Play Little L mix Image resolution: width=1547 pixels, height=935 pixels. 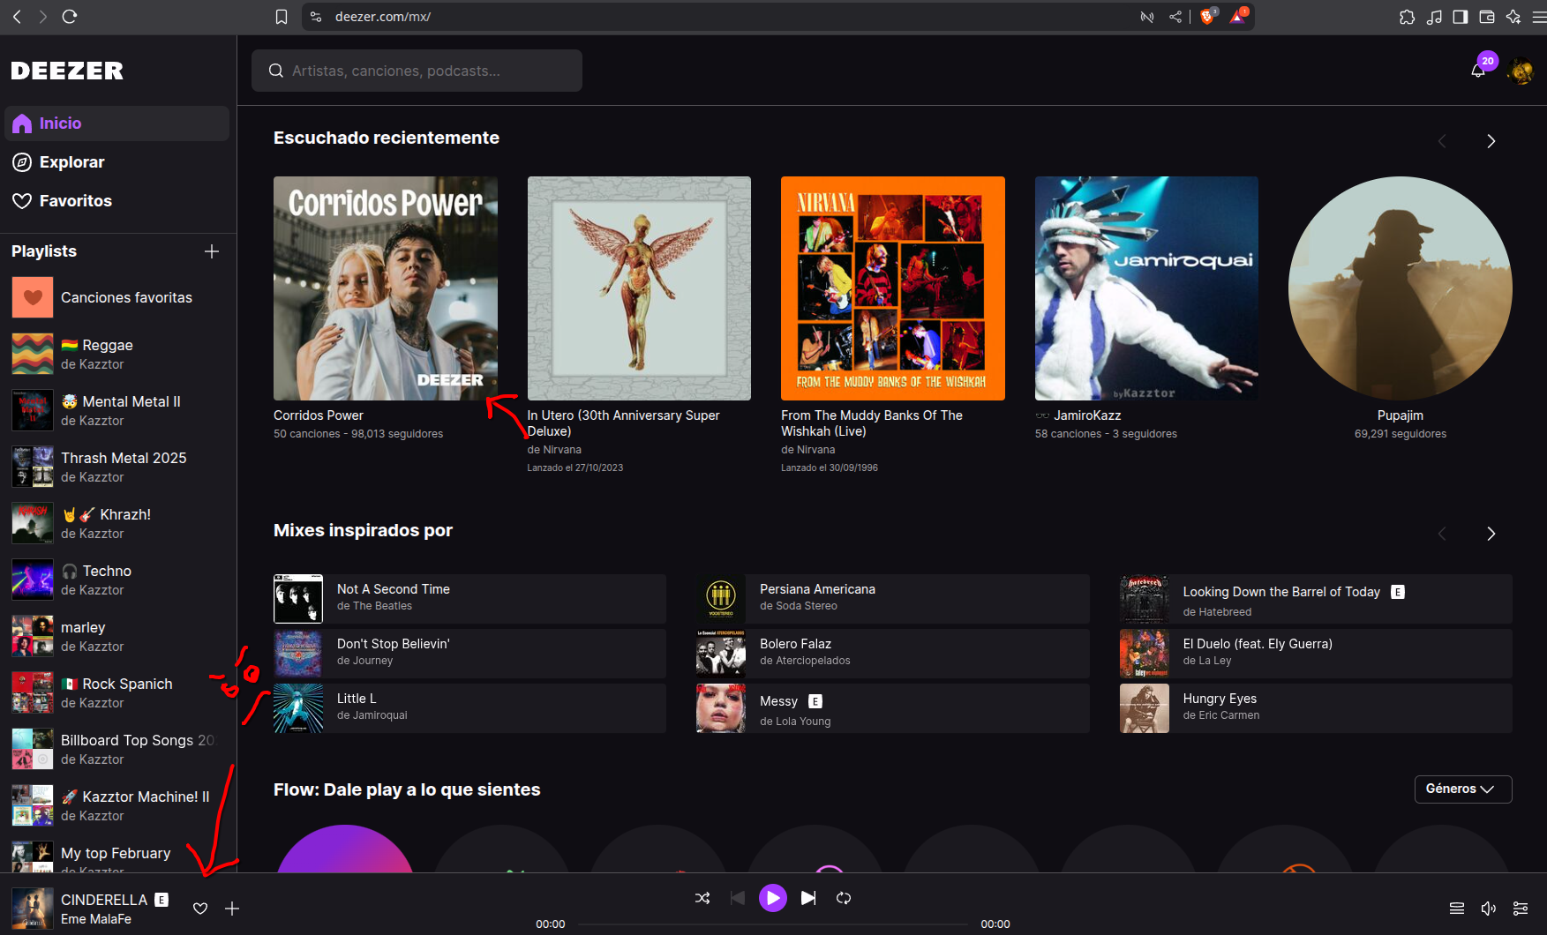click(469, 708)
